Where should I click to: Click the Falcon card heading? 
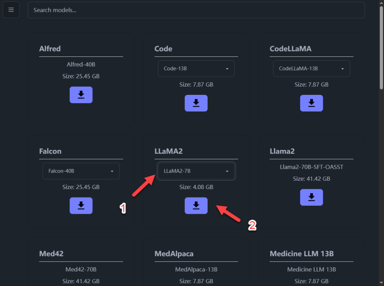50,151
